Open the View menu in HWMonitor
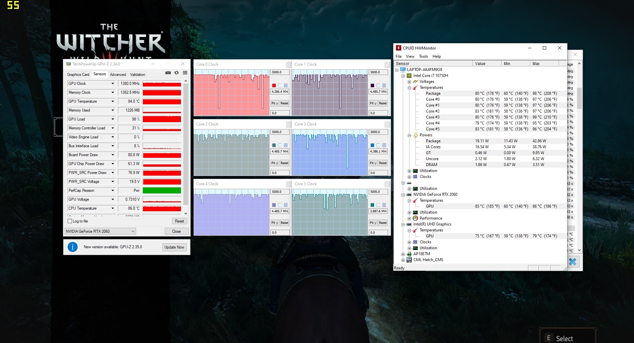This screenshot has width=634, height=343. click(x=410, y=56)
